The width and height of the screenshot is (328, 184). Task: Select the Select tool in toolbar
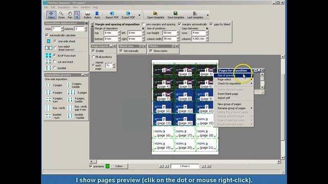[x=51, y=15]
